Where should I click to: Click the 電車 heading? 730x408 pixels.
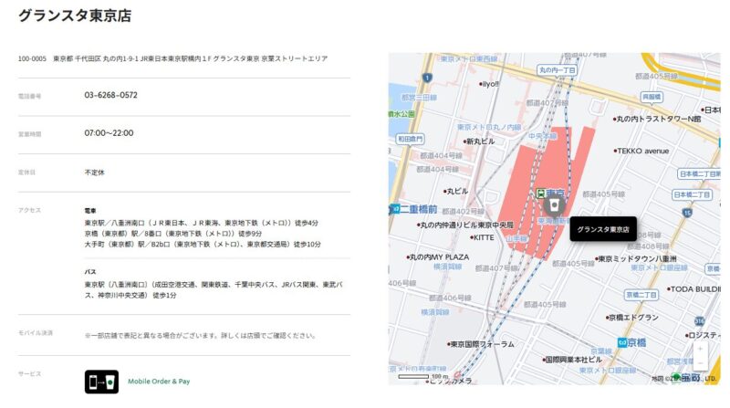point(90,211)
